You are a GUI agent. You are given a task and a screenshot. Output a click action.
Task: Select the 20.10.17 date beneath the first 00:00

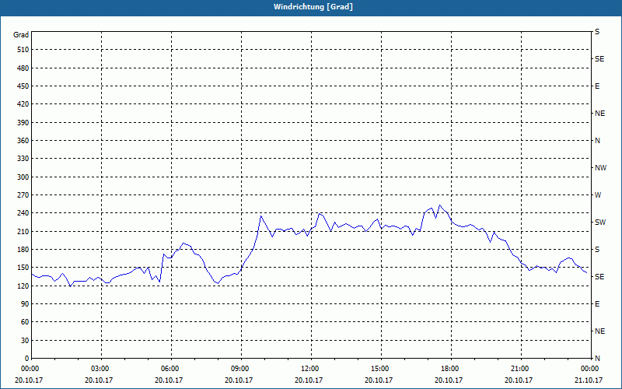point(29,380)
